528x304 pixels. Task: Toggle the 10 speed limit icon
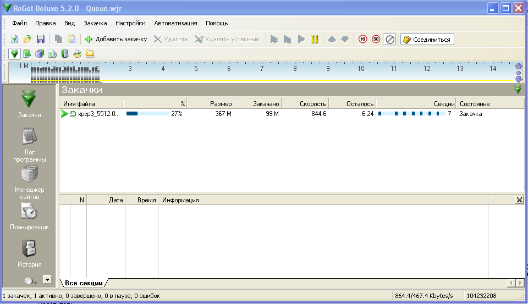tap(362, 40)
